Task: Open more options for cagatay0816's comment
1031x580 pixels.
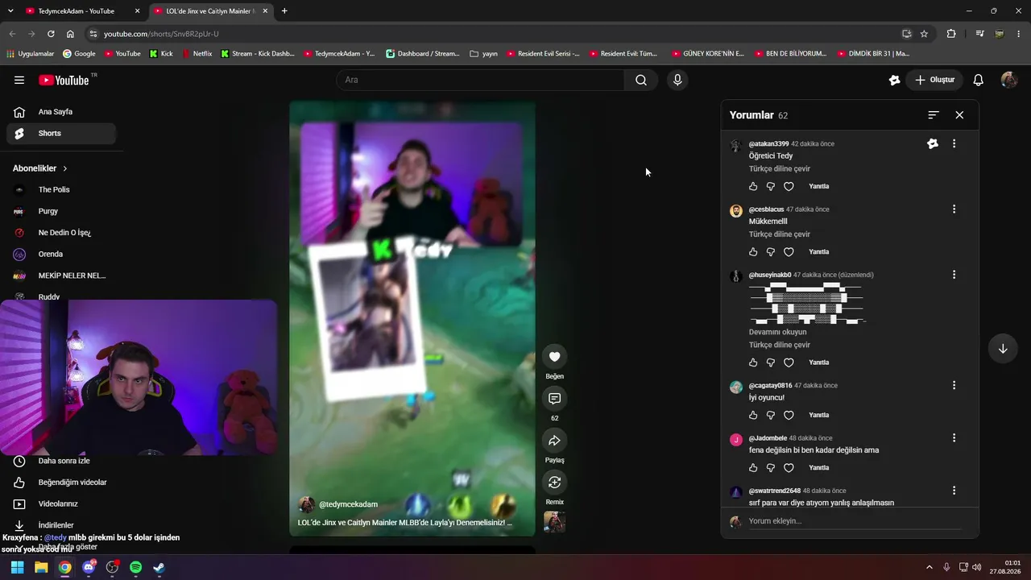Action: pyautogui.click(x=954, y=385)
